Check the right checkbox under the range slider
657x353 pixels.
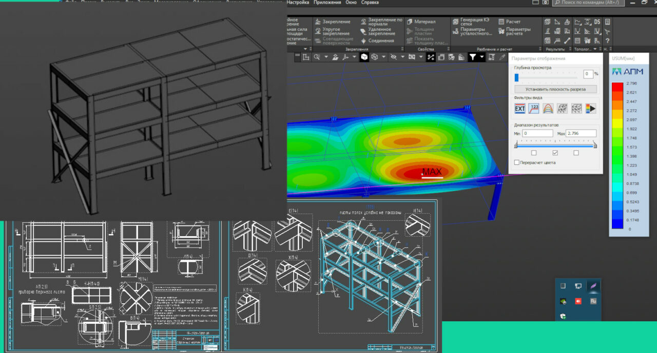click(x=576, y=153)
